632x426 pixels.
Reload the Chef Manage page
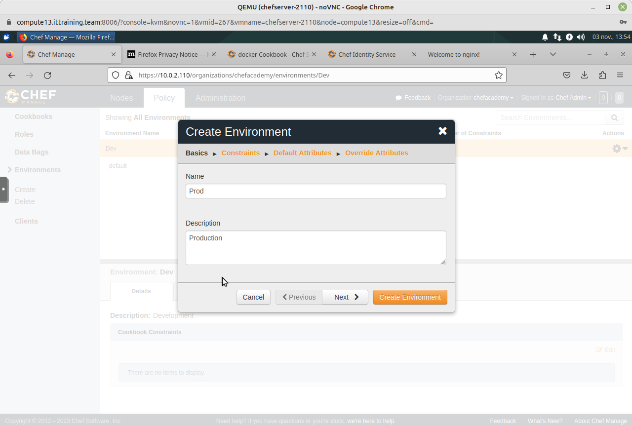(x=47, y=75)
